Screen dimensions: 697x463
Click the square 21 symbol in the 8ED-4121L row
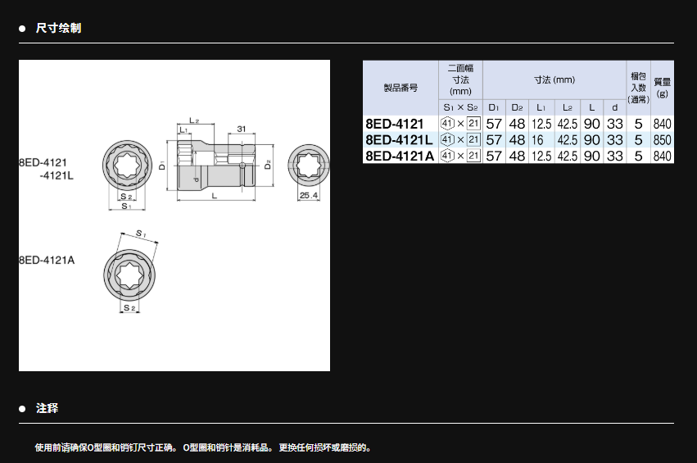(x=473, y=140)
